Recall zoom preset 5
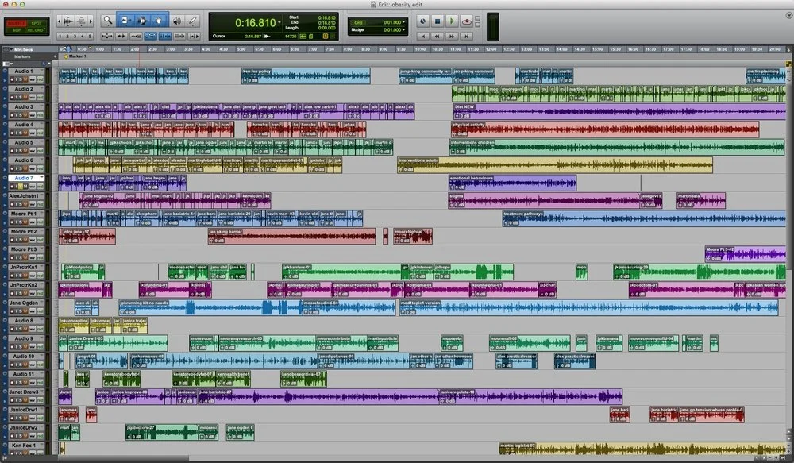Screen dimensions: 794x463 tap(91, 36)
